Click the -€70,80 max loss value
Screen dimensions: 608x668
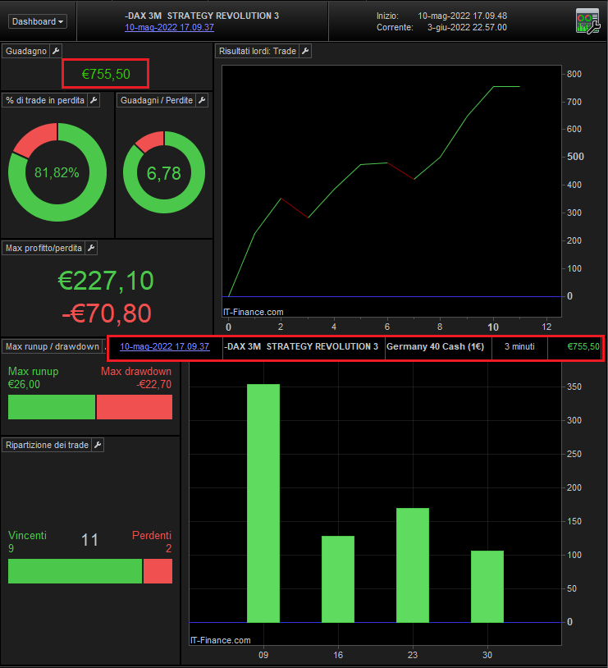pyautogui.click(x=107, y=313)
